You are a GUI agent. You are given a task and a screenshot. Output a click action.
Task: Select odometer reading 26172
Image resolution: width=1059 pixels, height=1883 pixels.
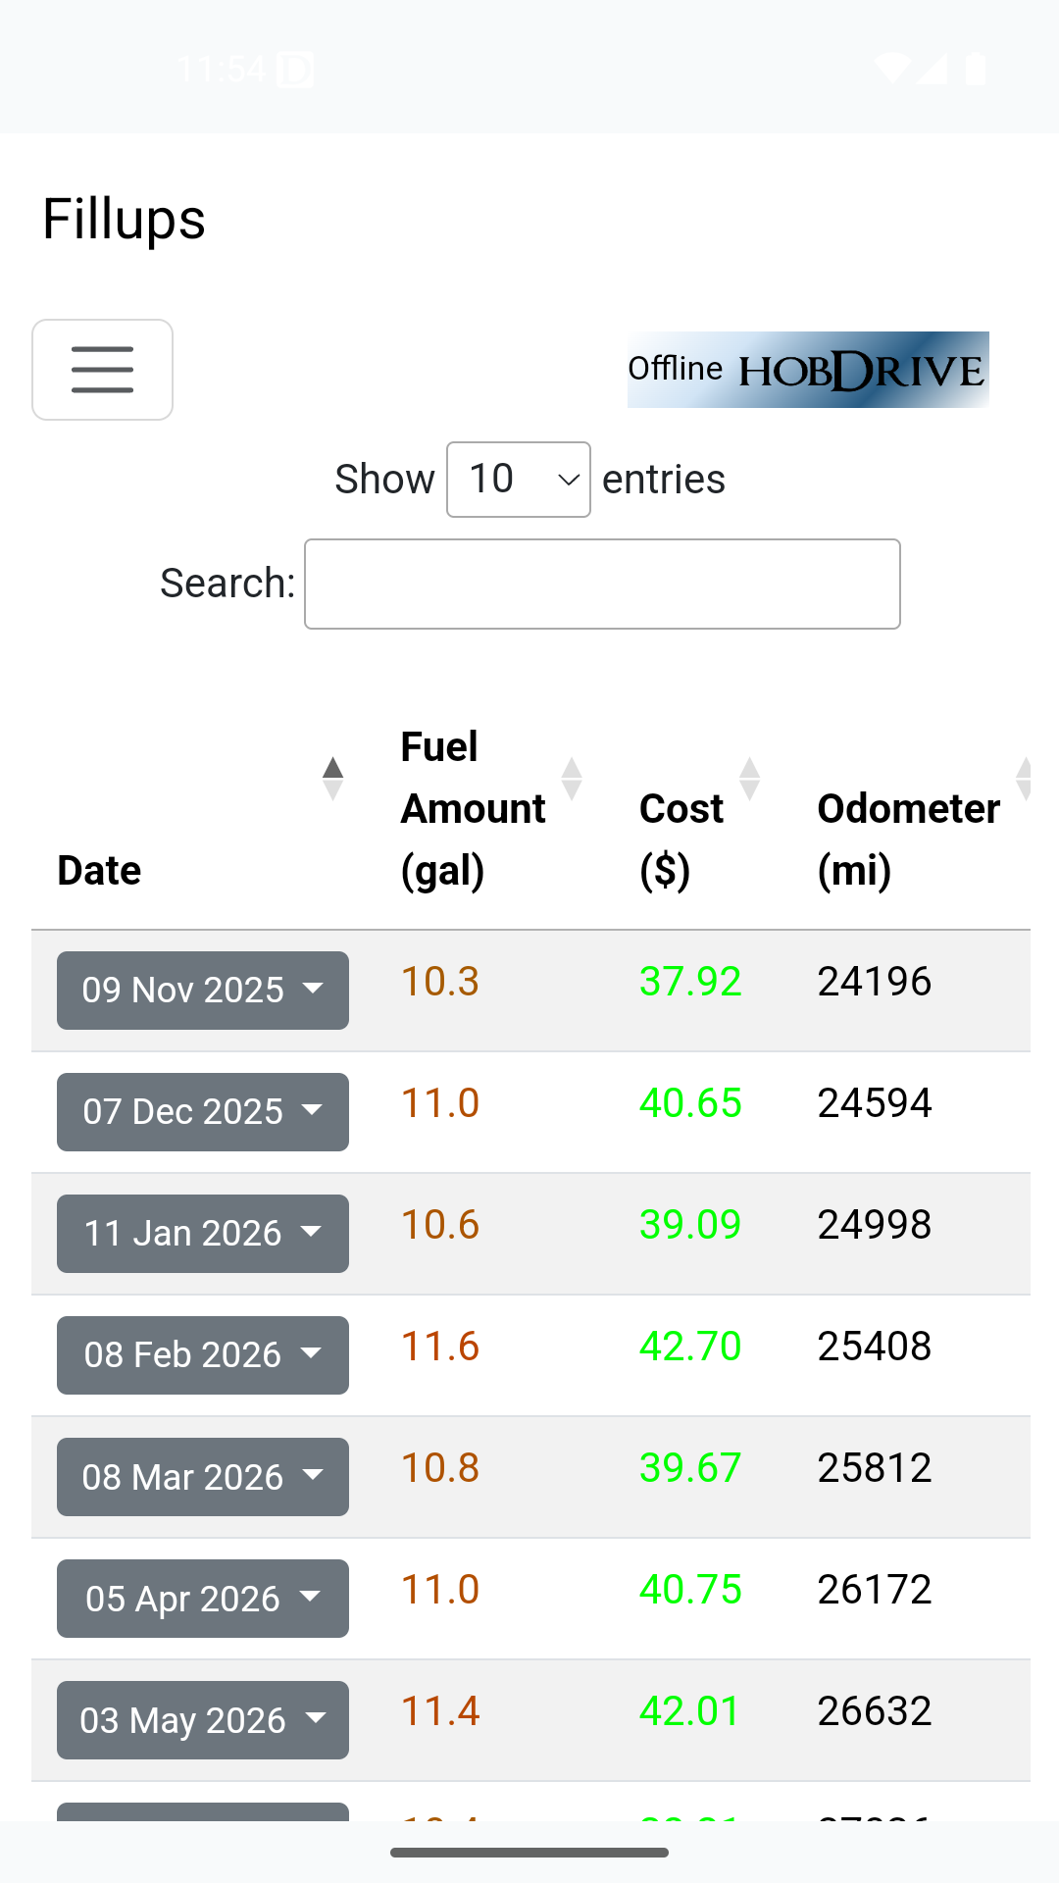(875, 1590)
